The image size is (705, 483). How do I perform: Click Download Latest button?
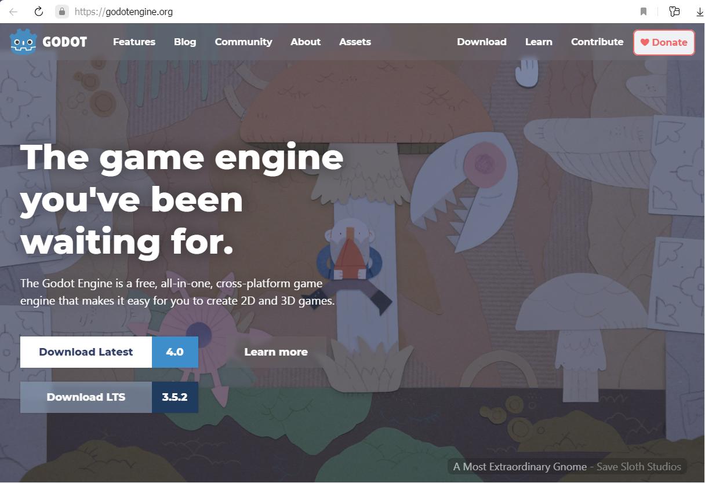pos(86,352)
